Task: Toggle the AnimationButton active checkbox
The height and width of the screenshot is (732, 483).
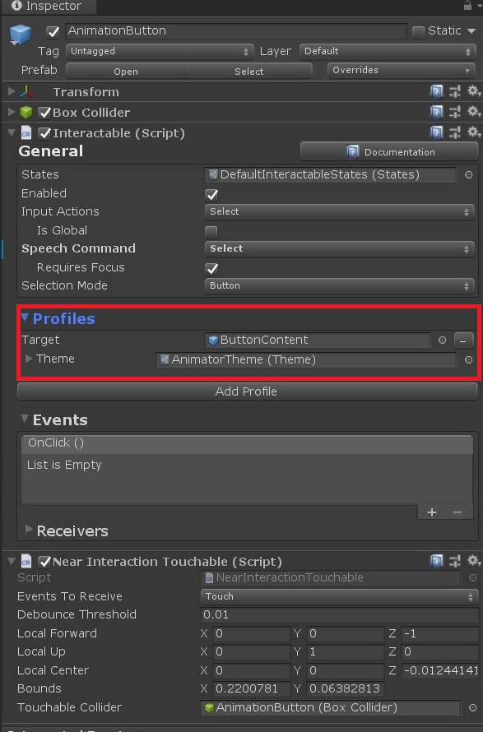Action: tap(53, 31)
